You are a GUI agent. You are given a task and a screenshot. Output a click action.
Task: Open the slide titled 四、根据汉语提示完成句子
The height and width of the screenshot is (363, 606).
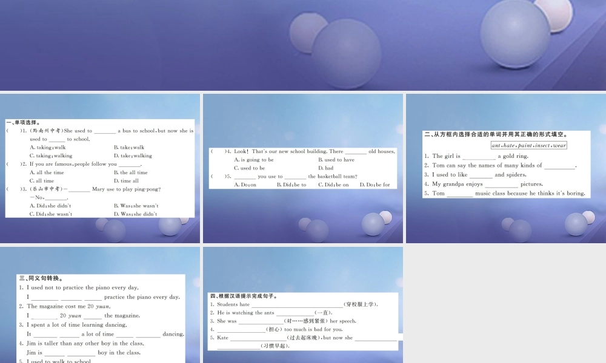point(302,304)
